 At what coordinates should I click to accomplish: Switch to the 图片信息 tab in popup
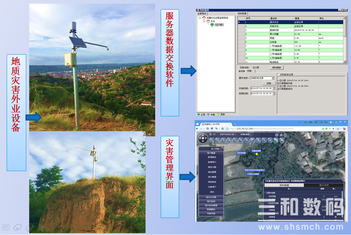(x=324, y=185)
